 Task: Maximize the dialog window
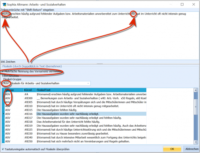(x=182, y=4)
